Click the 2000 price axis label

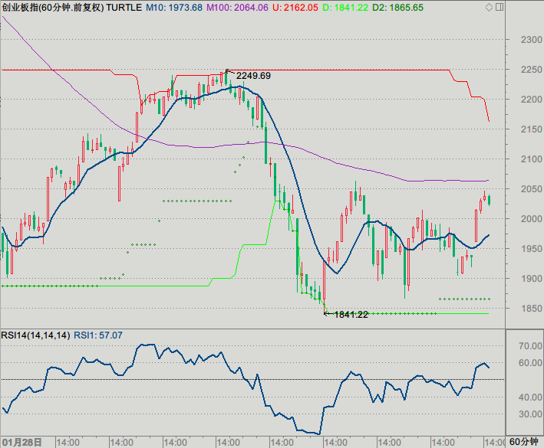[531, 219]
